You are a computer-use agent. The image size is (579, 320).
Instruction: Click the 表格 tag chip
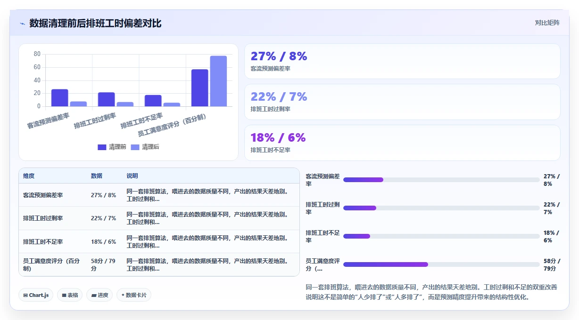pos(70,295)
